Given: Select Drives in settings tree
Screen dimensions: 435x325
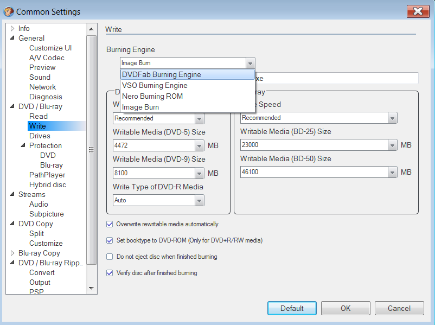Looking at the screenshot, I should click(40, 136).
